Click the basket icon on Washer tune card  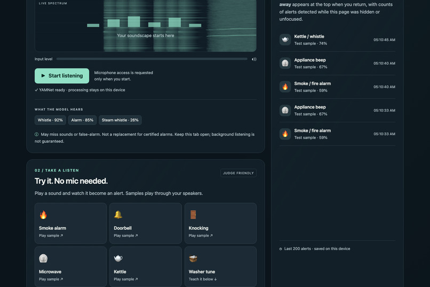(x=193, y=259)
